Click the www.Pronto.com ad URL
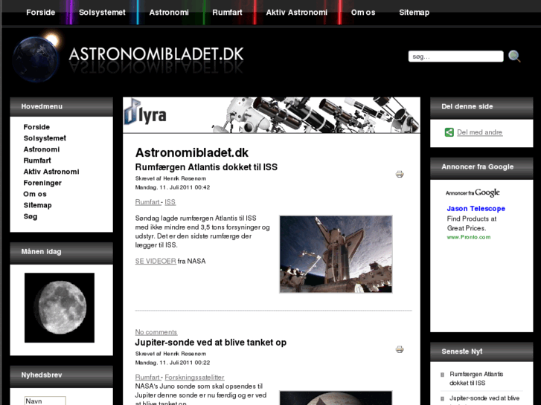 [469, 237]
